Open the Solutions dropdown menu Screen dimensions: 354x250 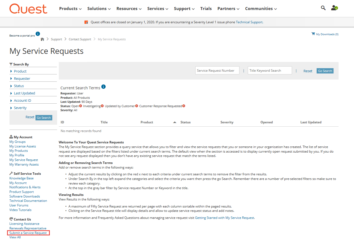pyautogui.click(x=99, y=9)
